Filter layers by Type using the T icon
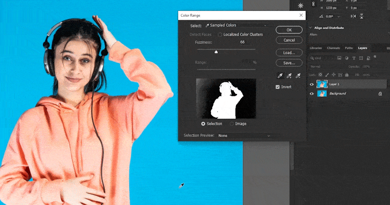The image size is (390, 205). (x=354, y=58)
